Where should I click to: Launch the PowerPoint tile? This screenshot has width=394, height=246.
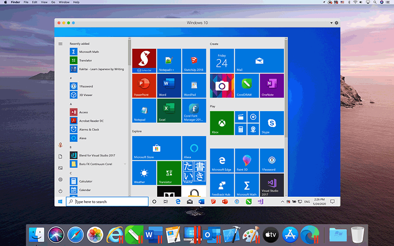pyautogui.click(x=144, y=86)
